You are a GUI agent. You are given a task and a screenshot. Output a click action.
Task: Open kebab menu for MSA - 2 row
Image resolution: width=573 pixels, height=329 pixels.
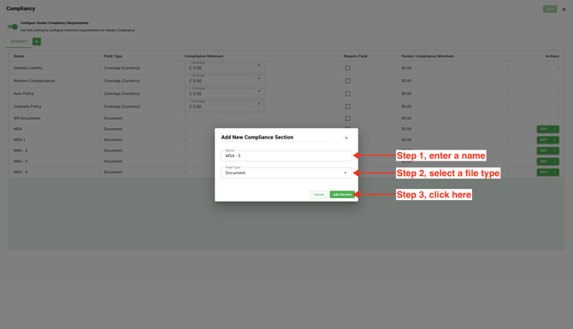pyautogui.click(x=555, y=150)
